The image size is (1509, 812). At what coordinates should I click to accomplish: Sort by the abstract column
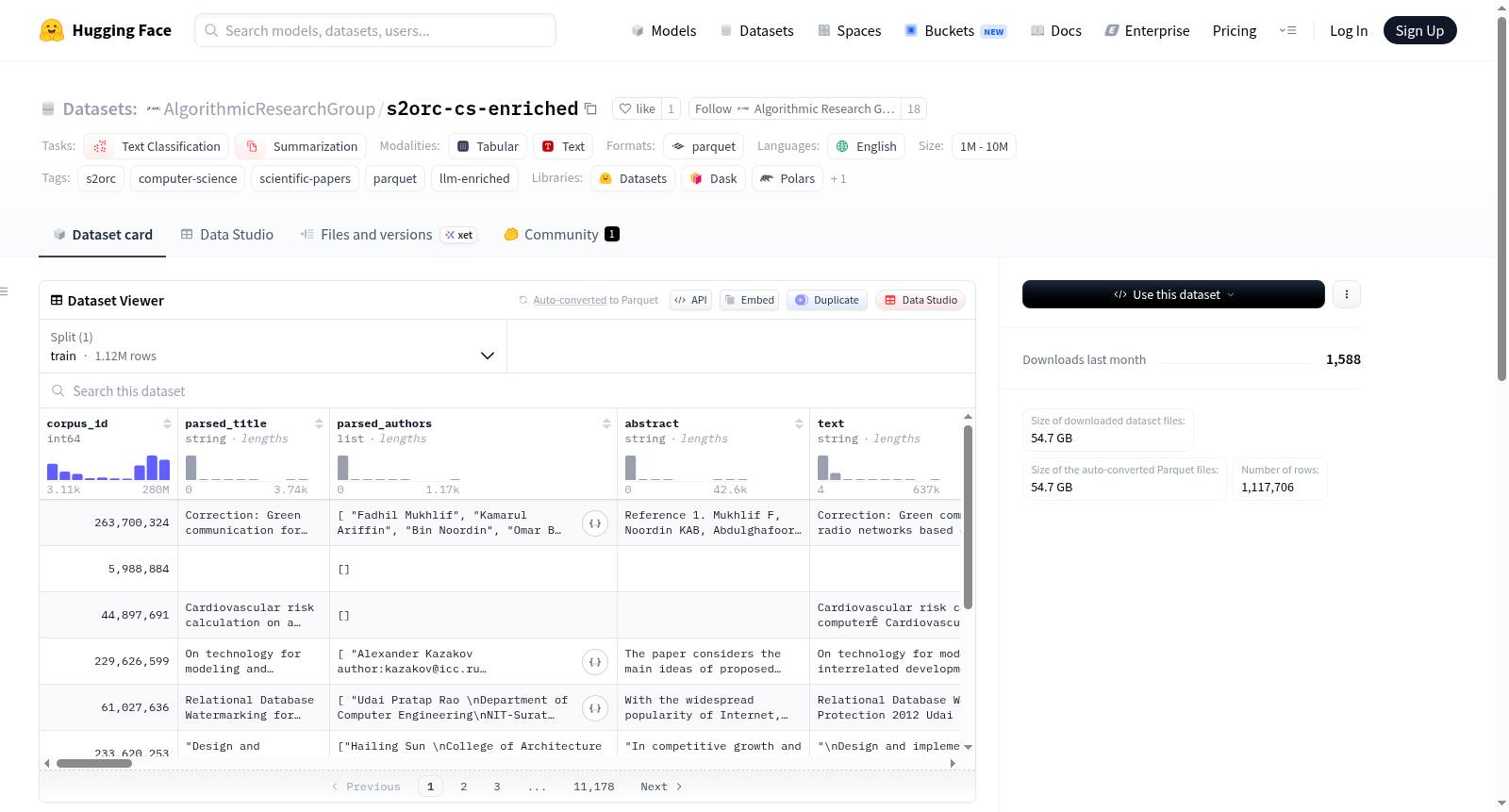(x=799, y=423)
